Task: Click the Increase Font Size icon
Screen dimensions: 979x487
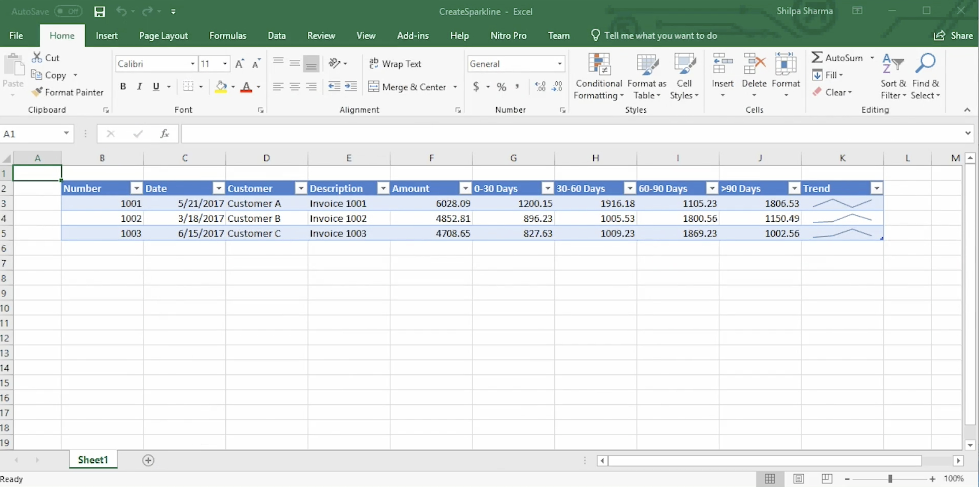Action: pos(239,64)
